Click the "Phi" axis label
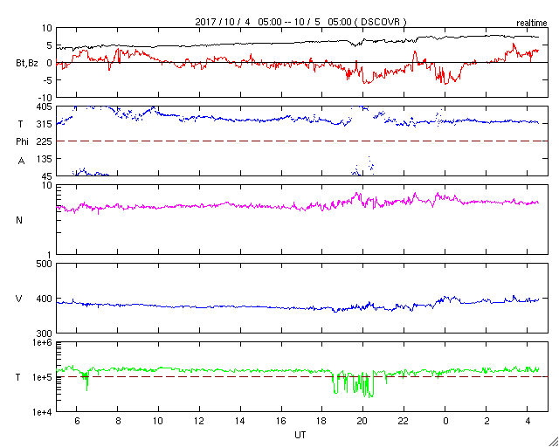This screenshot has height=447, width=559. (22, 142)
